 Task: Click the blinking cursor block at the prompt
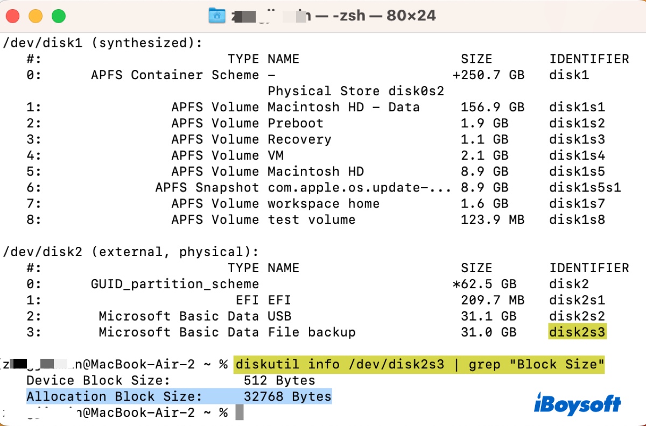point(240,413)
